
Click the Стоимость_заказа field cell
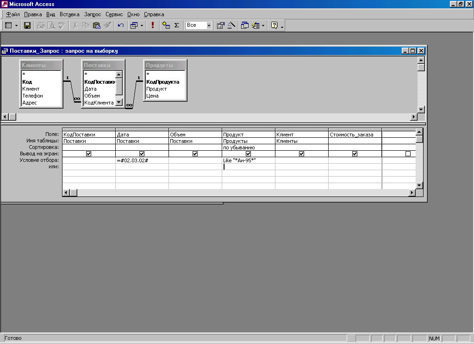pyautogui.click(x=355, y=135)
